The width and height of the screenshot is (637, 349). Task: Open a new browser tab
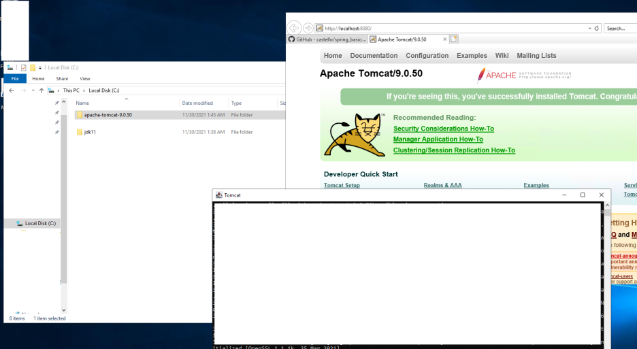[454, 39]
